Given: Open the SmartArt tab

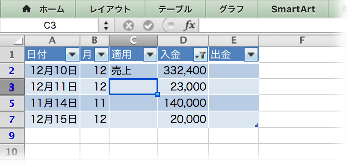Looking at the screenshot, I should [293, 9].
